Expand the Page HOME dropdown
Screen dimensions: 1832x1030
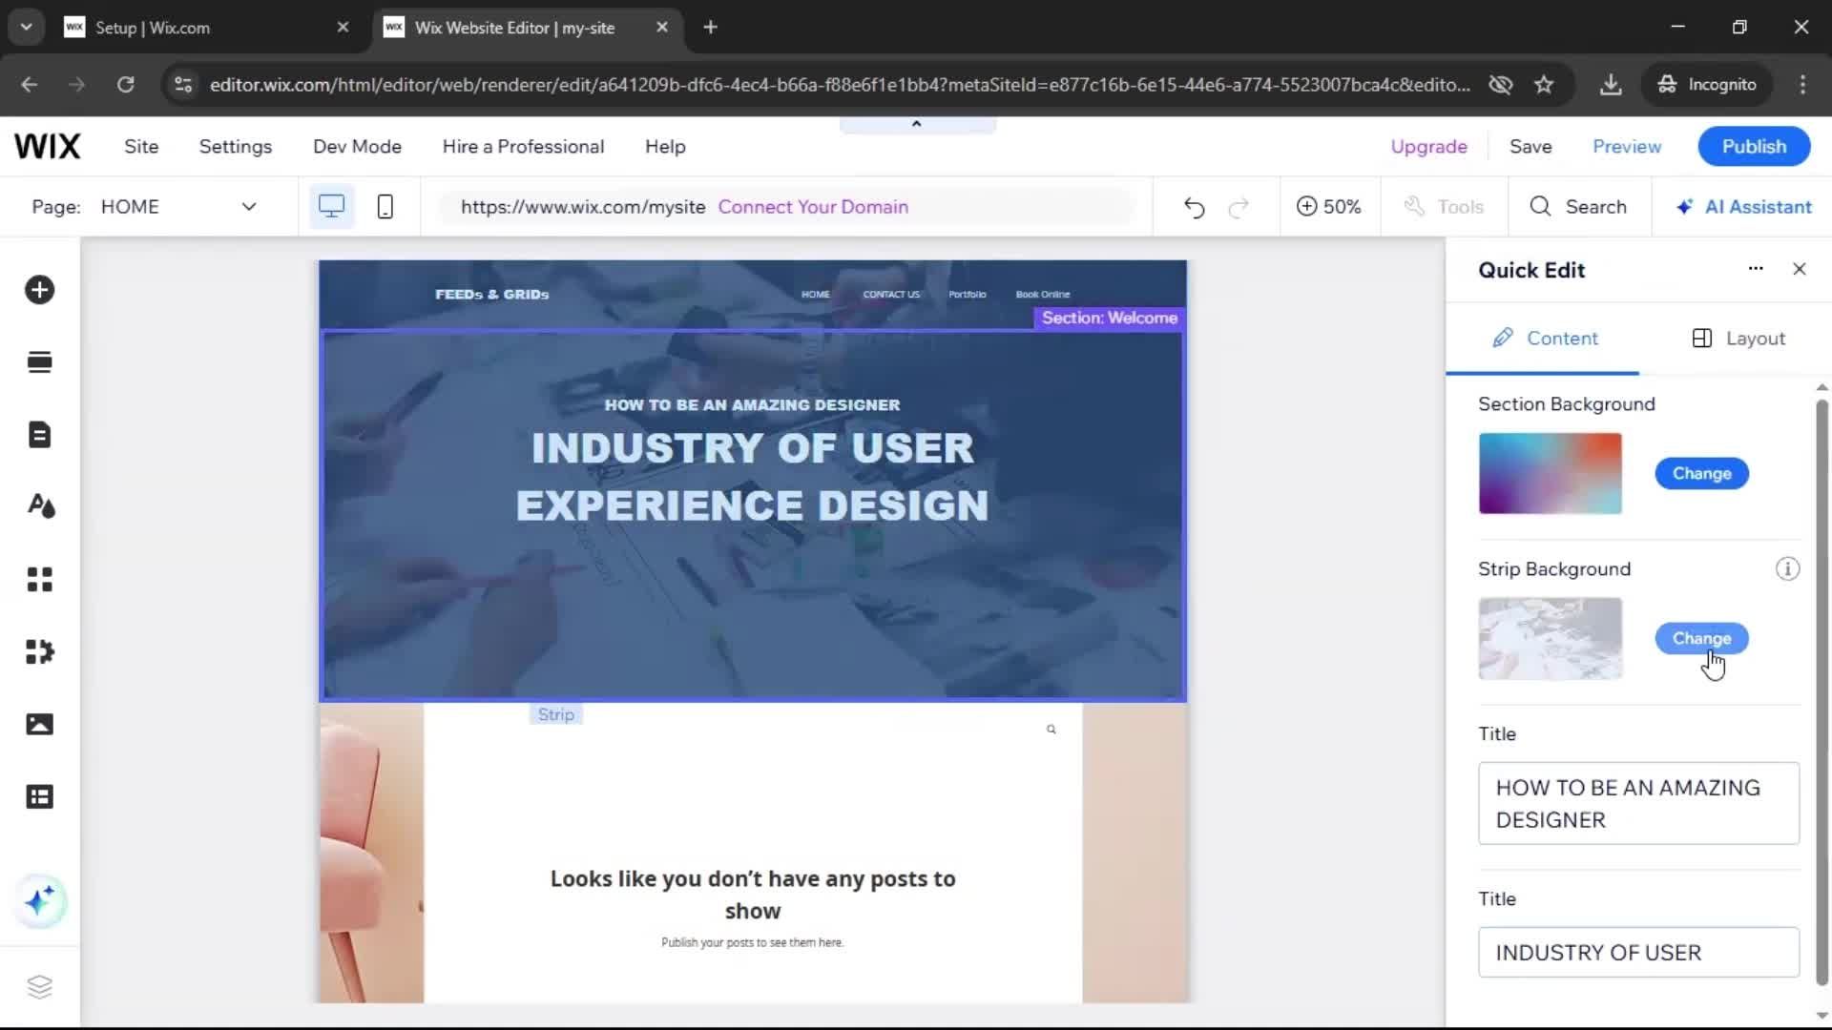(178, 207)
